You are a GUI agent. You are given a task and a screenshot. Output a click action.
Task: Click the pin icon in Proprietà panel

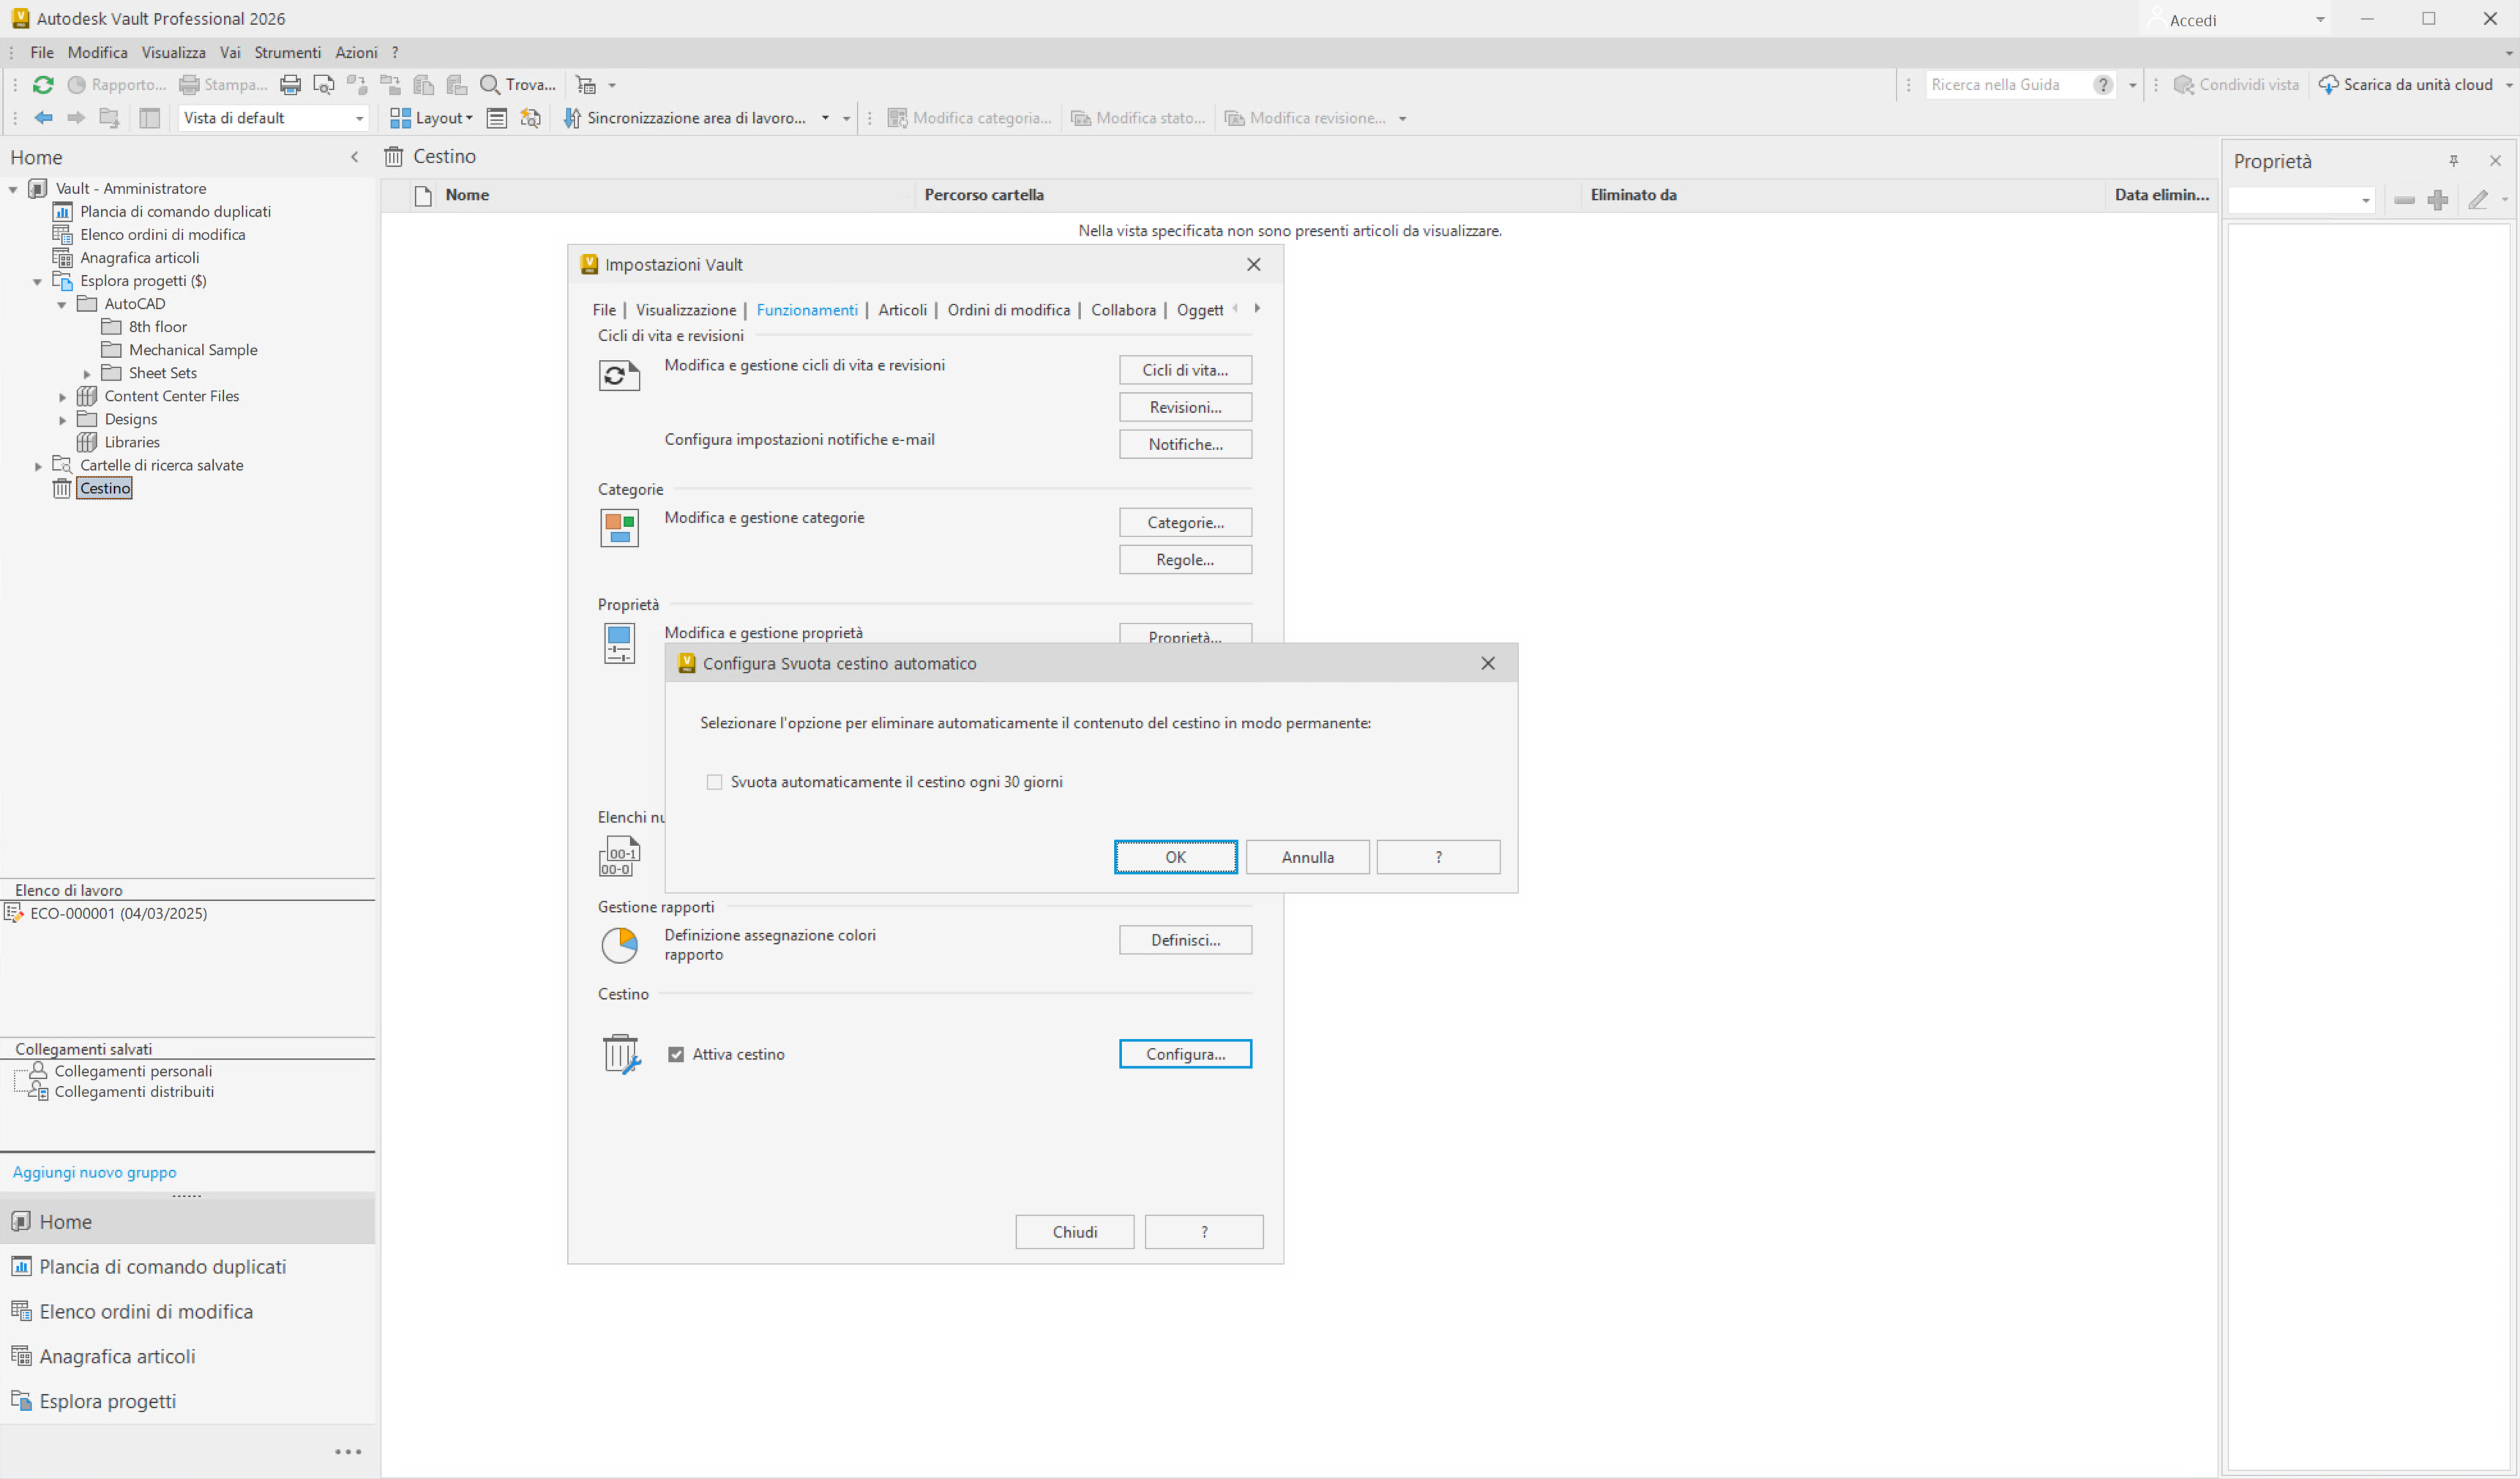coord(2453,161)
